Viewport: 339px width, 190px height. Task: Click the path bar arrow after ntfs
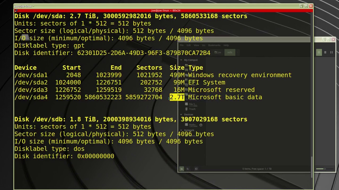(x=238, y=53)
